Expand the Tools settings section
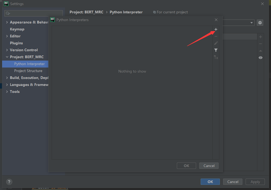Screen dimensions: 271x190 7,92
